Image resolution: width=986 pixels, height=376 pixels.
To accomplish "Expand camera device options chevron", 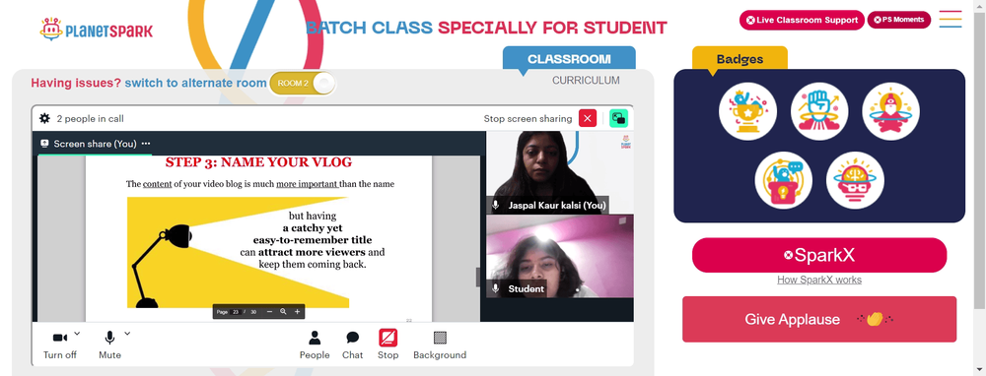I will 77,334.
